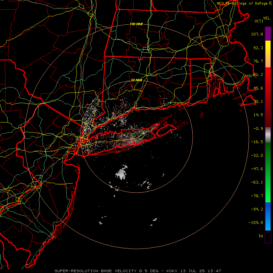Click the '100 NMI' range ring label

point(136,24)
